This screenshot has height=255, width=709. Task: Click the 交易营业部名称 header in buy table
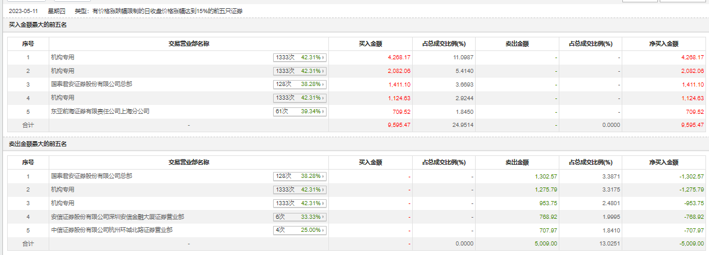click(x=188, y=44)
